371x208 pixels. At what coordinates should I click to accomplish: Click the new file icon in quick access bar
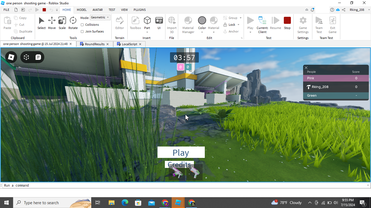pos(16,10)
